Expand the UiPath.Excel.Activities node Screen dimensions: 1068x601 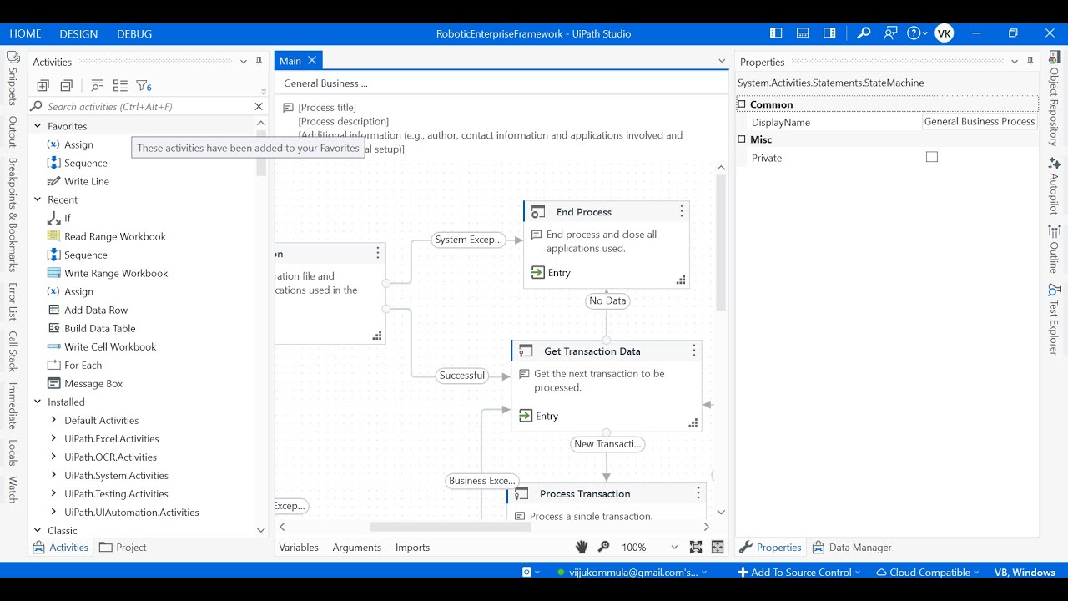click(53, 438)
